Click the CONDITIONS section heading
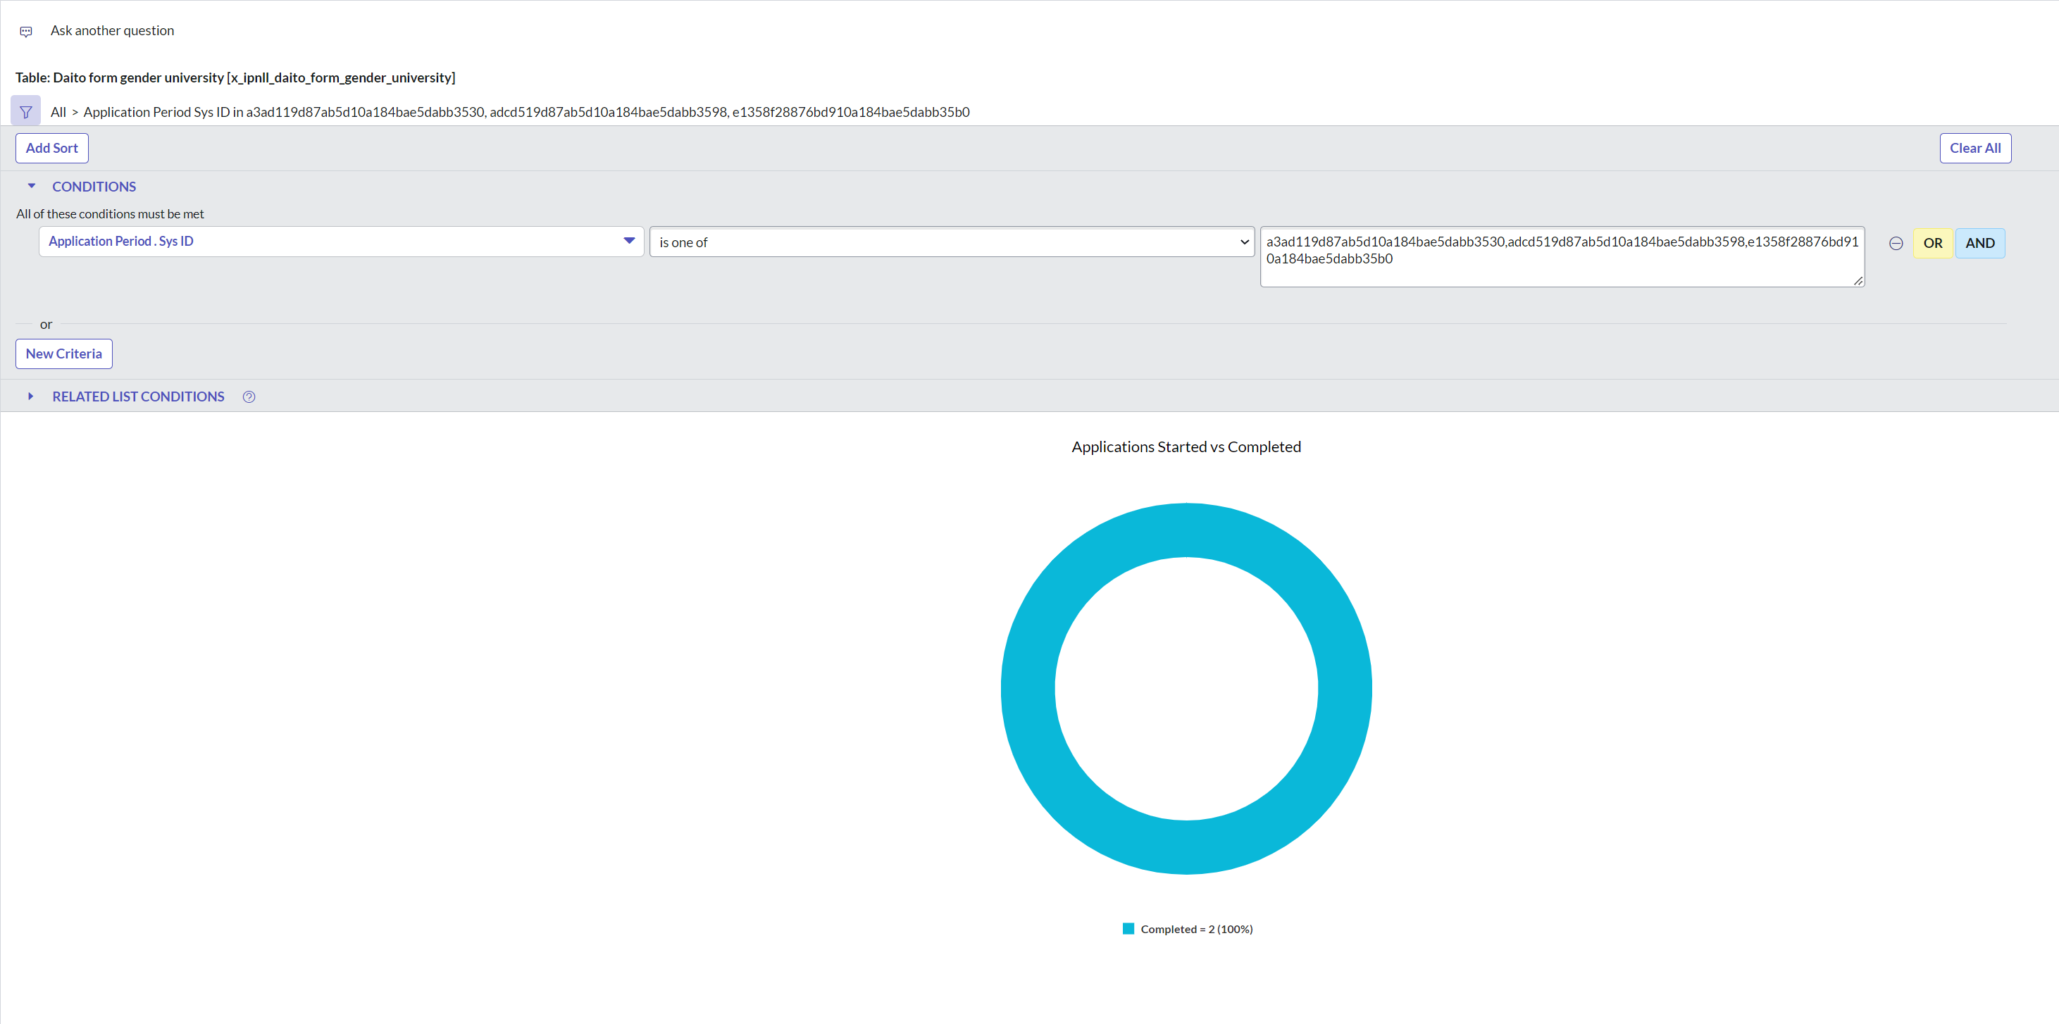 pyautogui.click(x=94, y=186)
